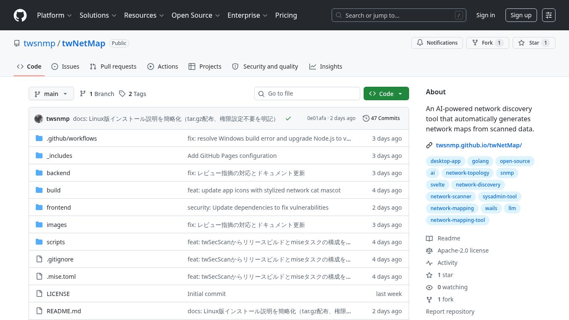Fork the twNetMap repository
Screen dimensions: 569x320
click(488, 43)
